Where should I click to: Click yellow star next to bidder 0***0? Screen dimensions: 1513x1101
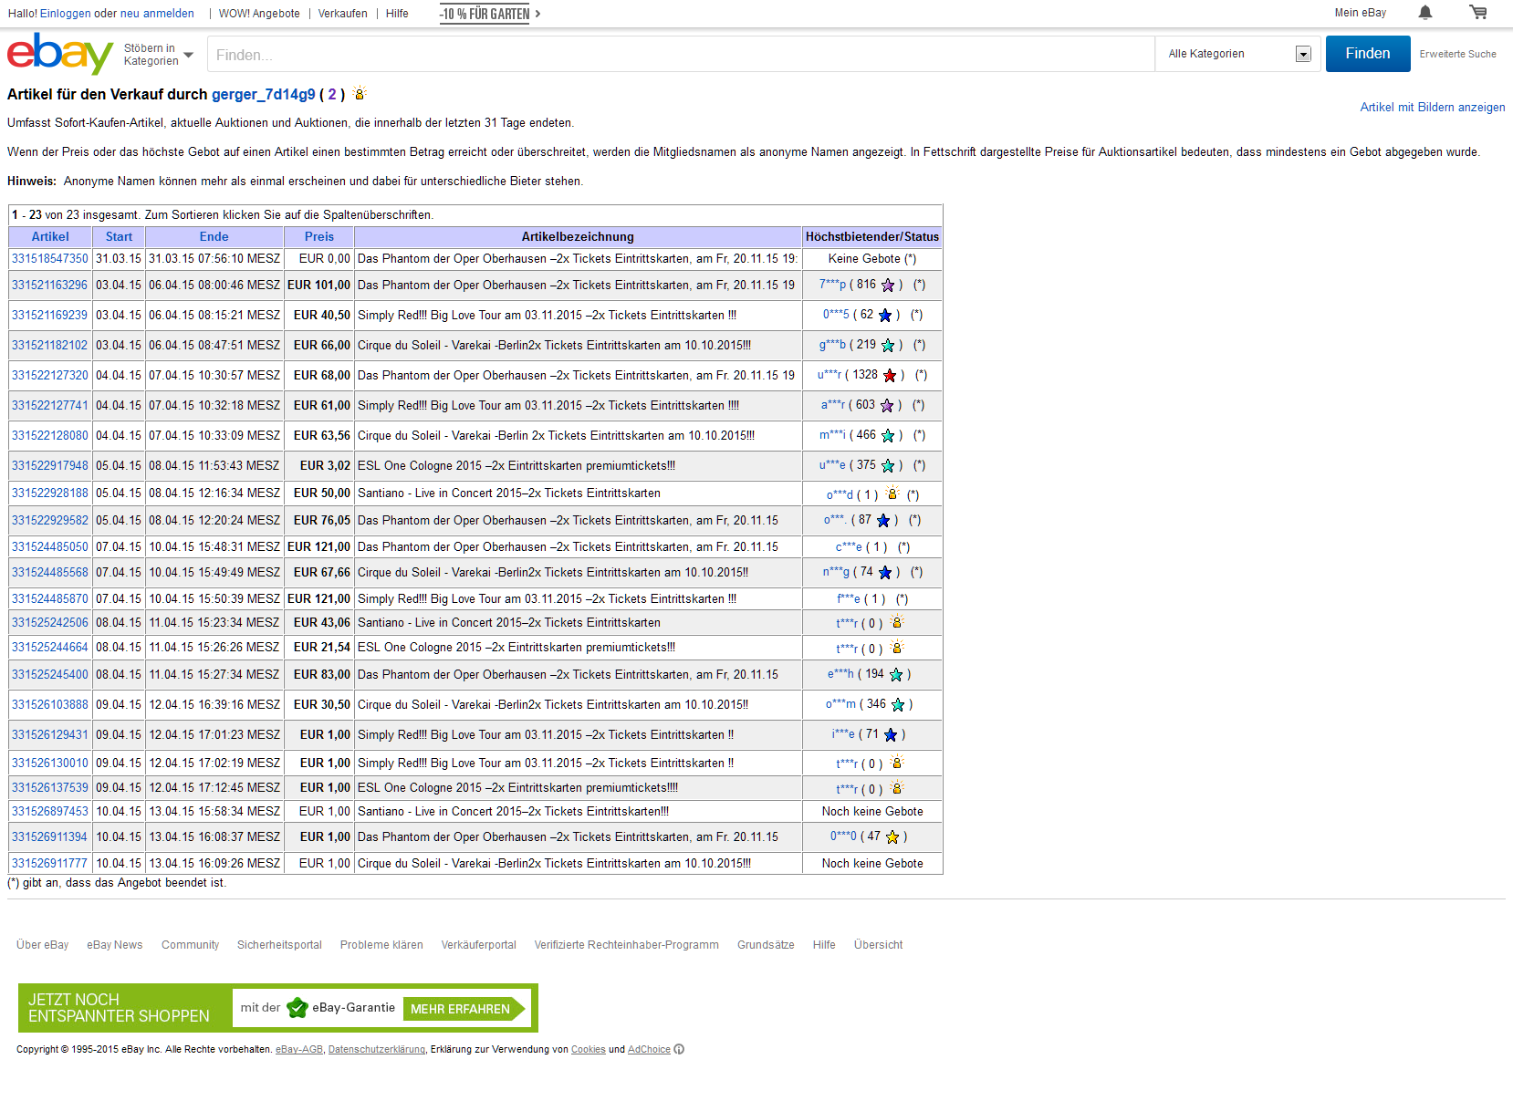pos(892,837)
